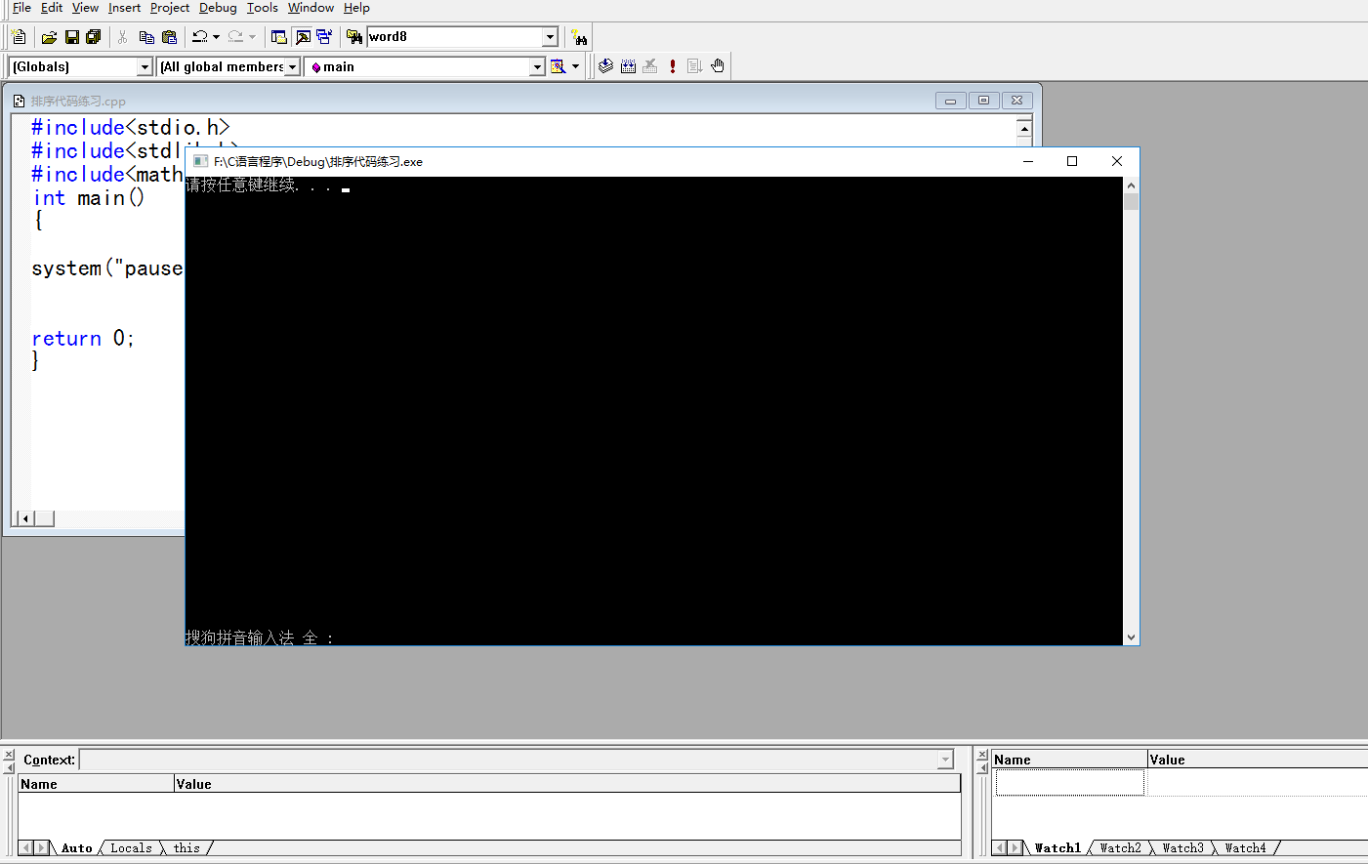Click the Value column header in Watch panel
This screenshot has height=864, width=1368.
pos(1258,760)
